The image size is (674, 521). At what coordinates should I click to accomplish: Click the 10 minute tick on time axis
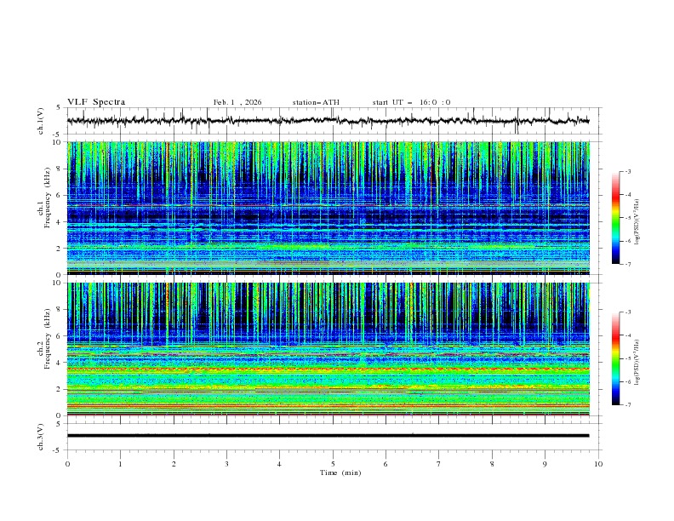pyautogui.click(x=598, y=464)
